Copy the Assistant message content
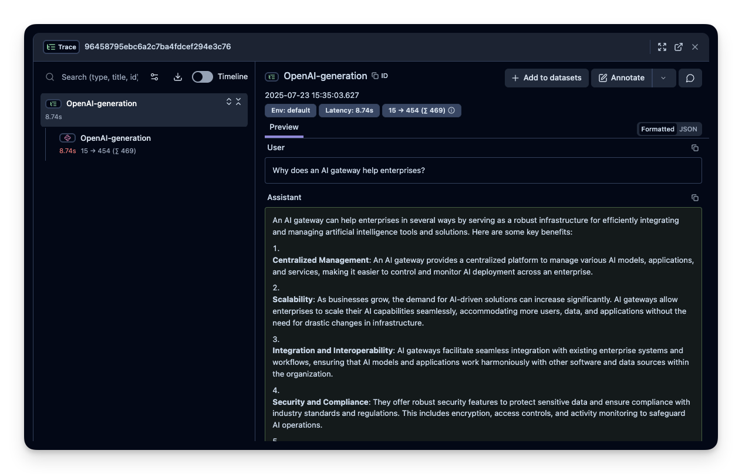 coord(694,198)
